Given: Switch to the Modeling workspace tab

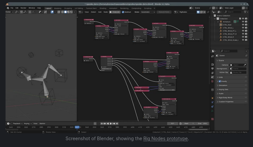Looking at the screenshot, I should tap(58, 8).
